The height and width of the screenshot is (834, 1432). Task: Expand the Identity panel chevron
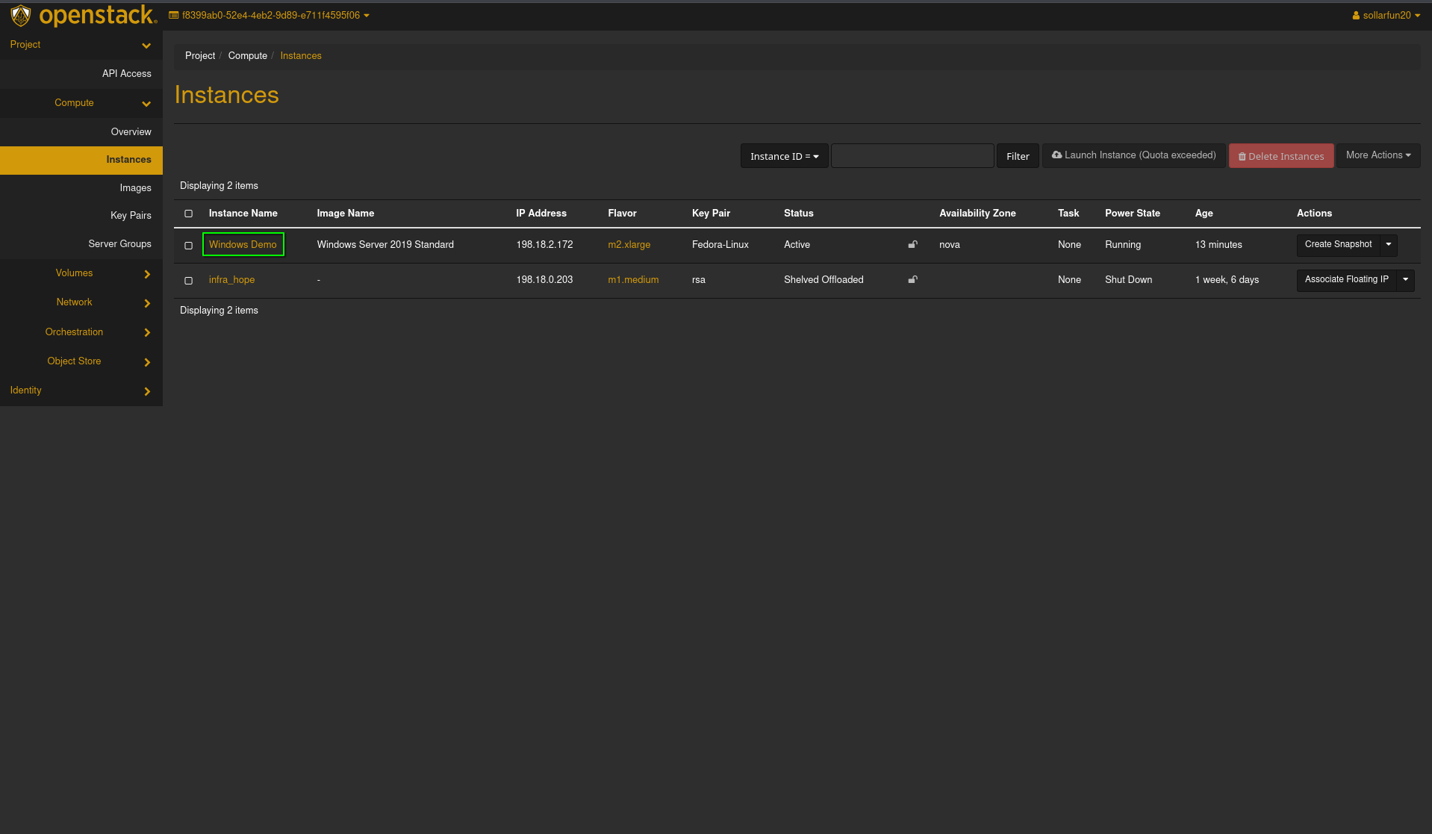pyautogui.click(x=147, y=391)
